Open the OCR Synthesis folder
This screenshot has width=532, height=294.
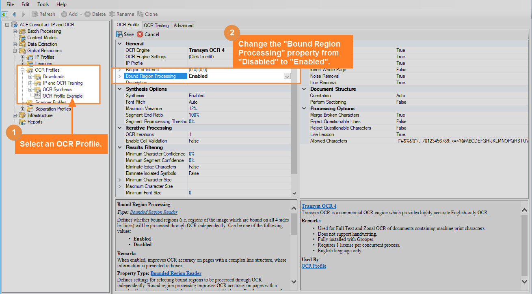[57, 89]
